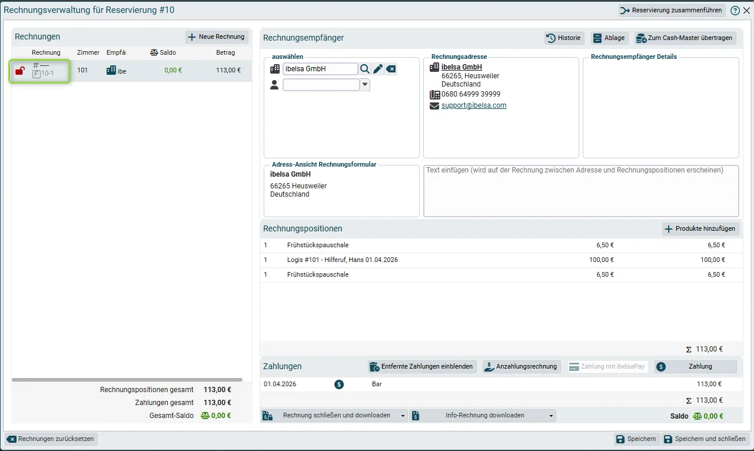This screenshot has width=754, height=451.
Task: Click the empty contact person field
Action: [x=321, y=85]
